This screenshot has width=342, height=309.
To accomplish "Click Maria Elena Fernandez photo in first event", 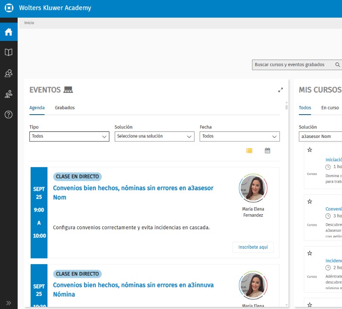I will coord(253,188).
